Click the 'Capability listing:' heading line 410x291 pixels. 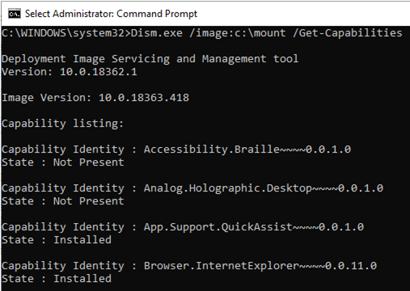point(62,124)
